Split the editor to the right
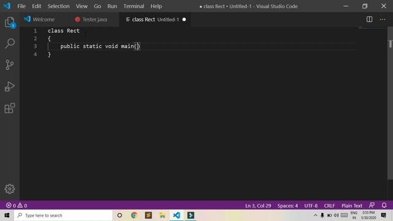Screen dimensions: 393x221 coord(369,19)
